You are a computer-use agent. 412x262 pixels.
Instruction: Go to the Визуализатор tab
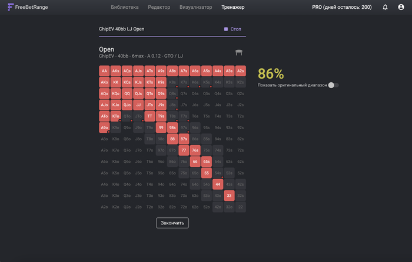pyautogui.click(x=196, y=7)
